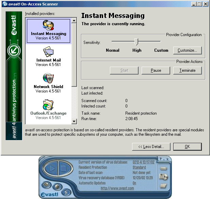Select local disks scan area icon in avast player

click(163, 169)
